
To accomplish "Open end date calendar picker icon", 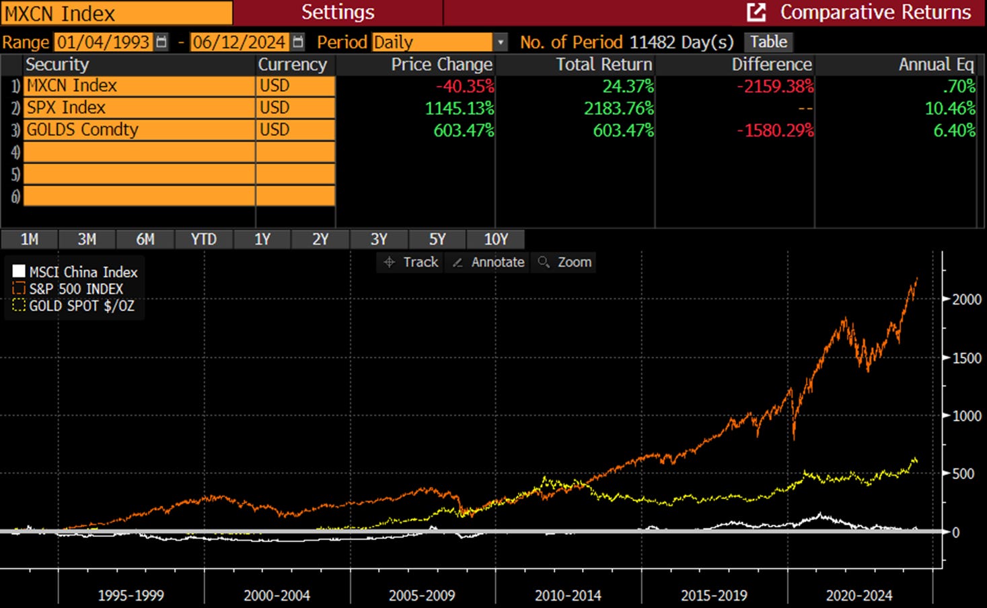I will pyautogui.click(x=298, y=42).
